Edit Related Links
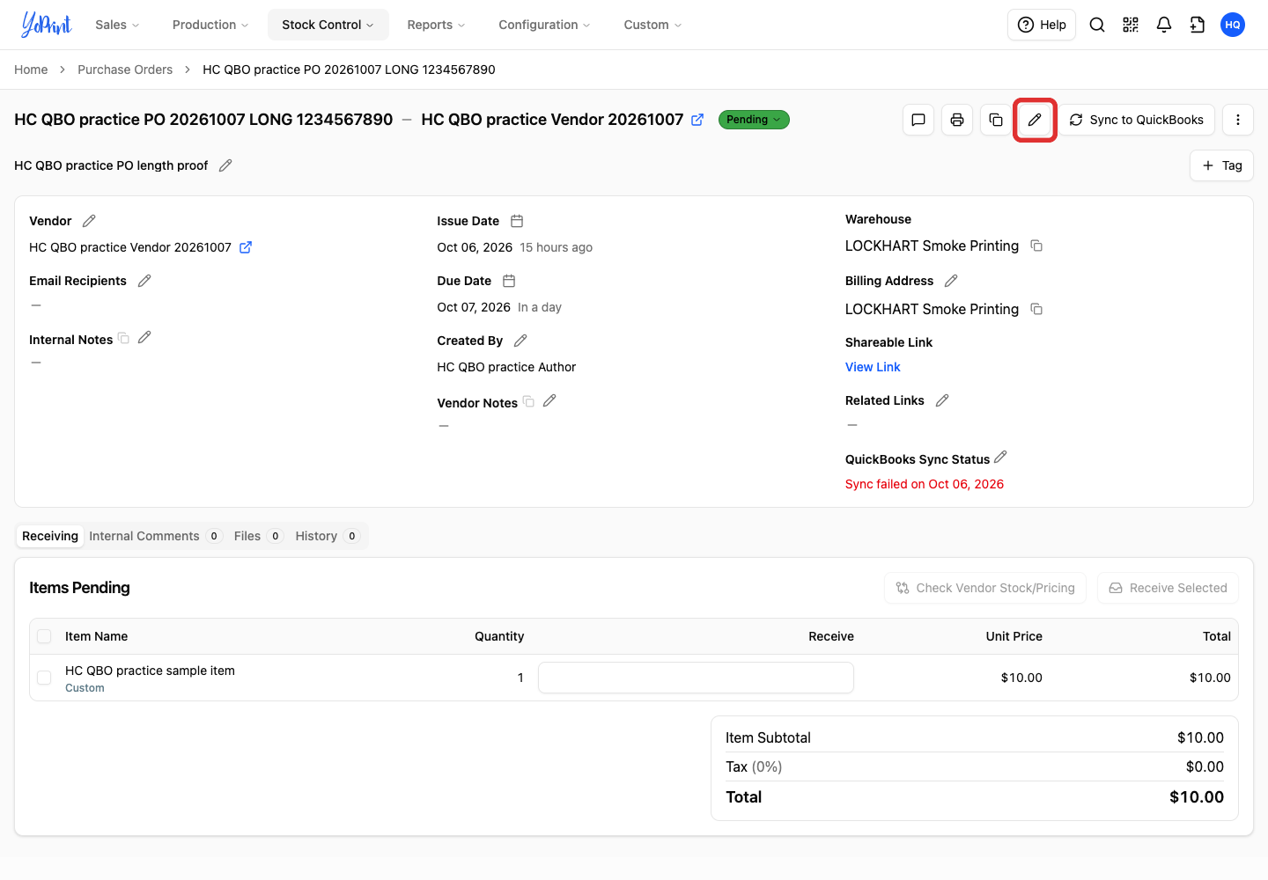 pos(942,400)
